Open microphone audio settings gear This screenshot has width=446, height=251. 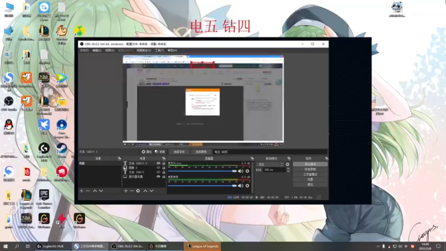pos(247,171)
